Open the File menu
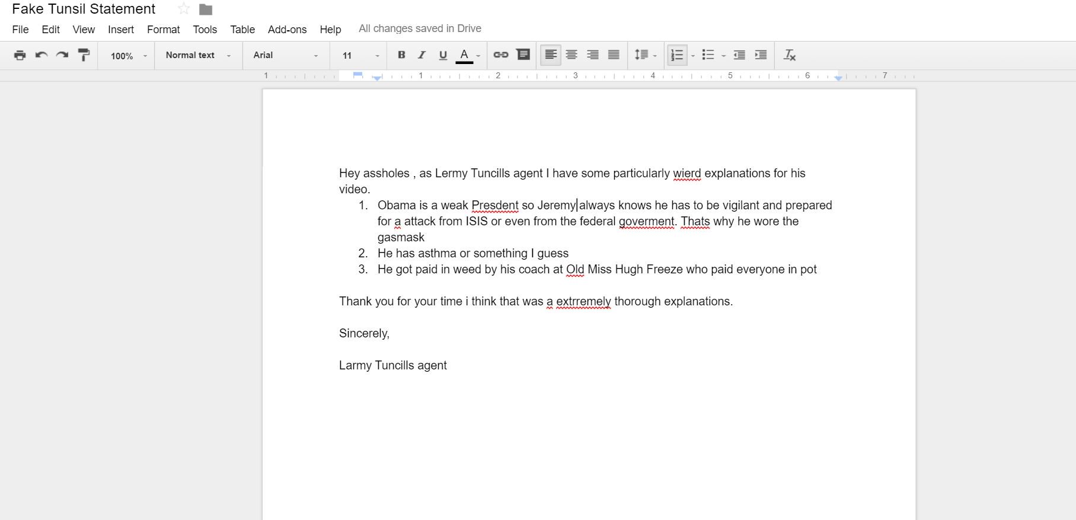Screen dimensions: 1076x520 pyautogui.click(x=20, y=30)
